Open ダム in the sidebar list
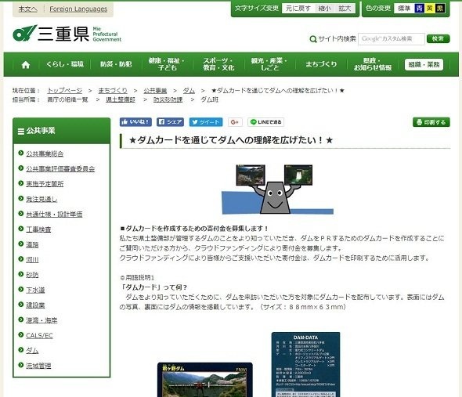The width and height of the screenshot is (462, 397). tap(32, 351)
